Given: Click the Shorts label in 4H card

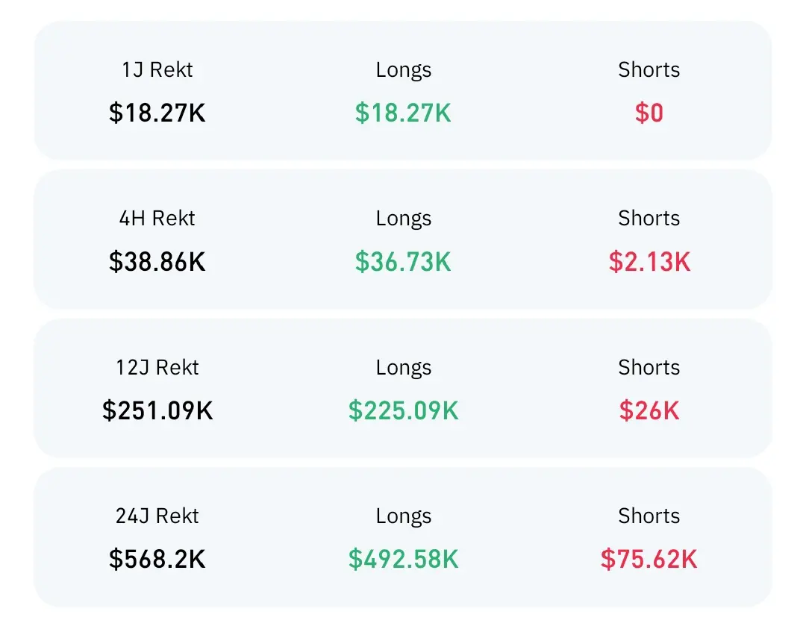Looking at the screenshot, I should coord(649,219).
